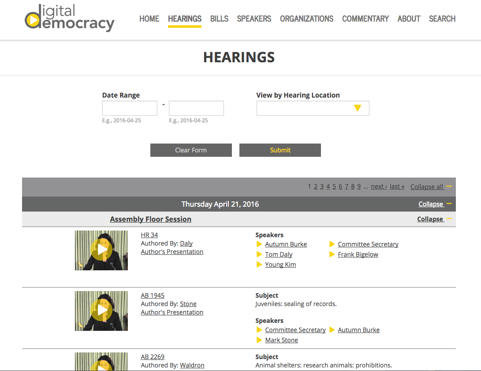481x371 pixels.
Task: Play the HR 34 video thumbnail
Action: 101,250
